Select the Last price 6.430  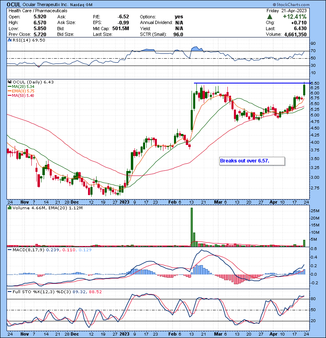[x=300, y=29]
